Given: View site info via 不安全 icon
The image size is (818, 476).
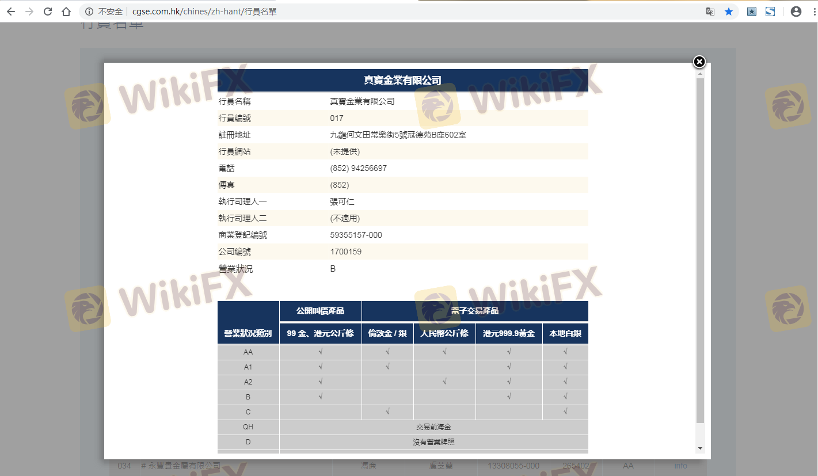Looking at the screenshot, I should tap(89, 12).
